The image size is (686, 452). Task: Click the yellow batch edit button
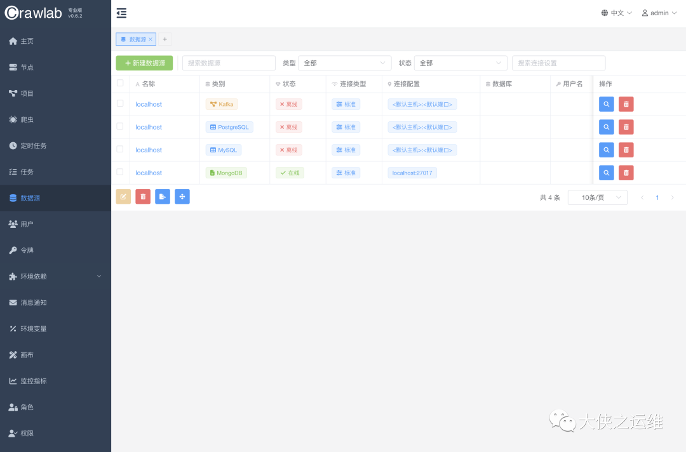point(123,197)
